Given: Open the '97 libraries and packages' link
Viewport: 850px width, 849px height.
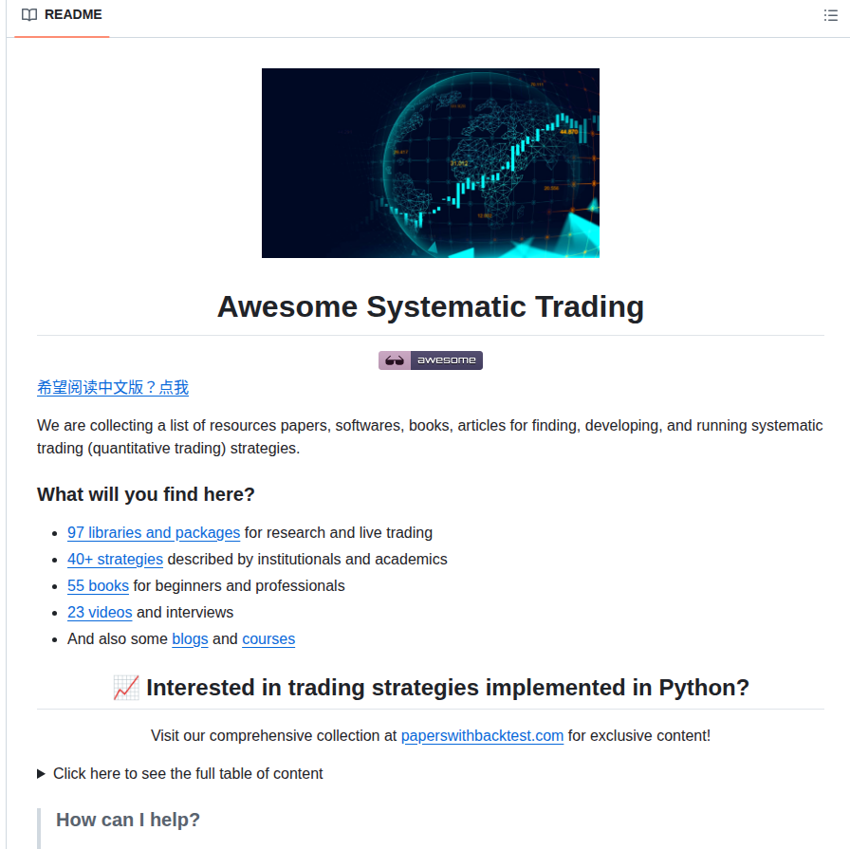Looking at the screenshot, I should pyautogui.click(x=153, y=532).
